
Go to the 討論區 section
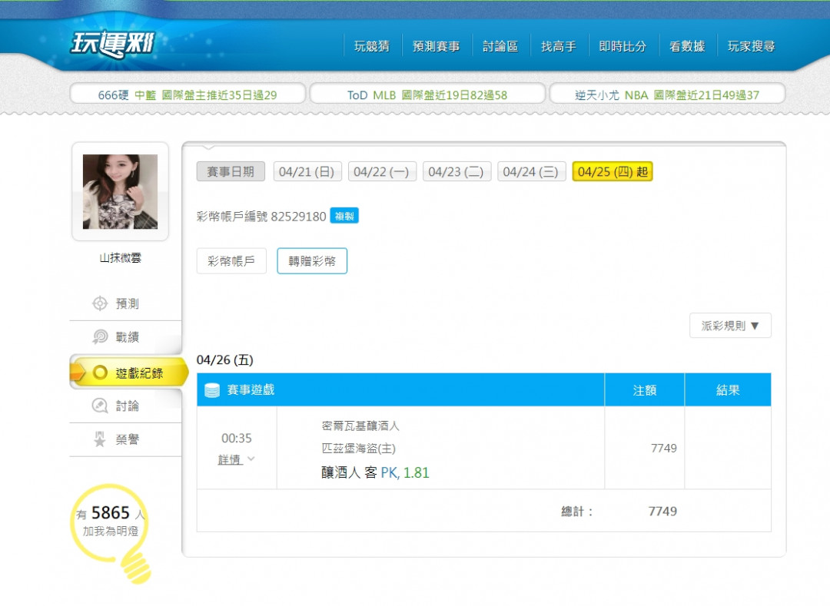pyautogui.click(x=500, y=47)
